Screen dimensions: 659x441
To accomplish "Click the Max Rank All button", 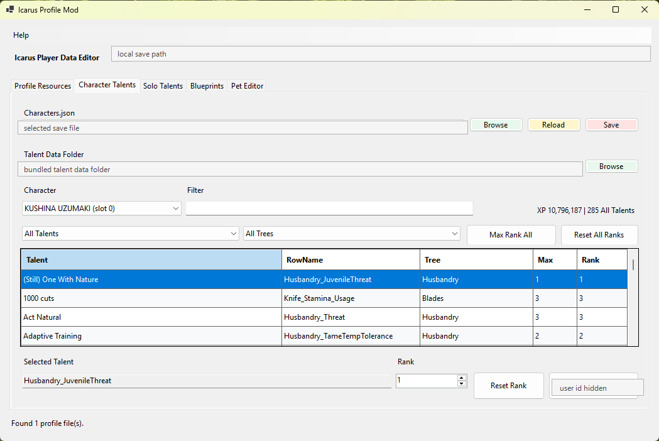I will point(511,234).
